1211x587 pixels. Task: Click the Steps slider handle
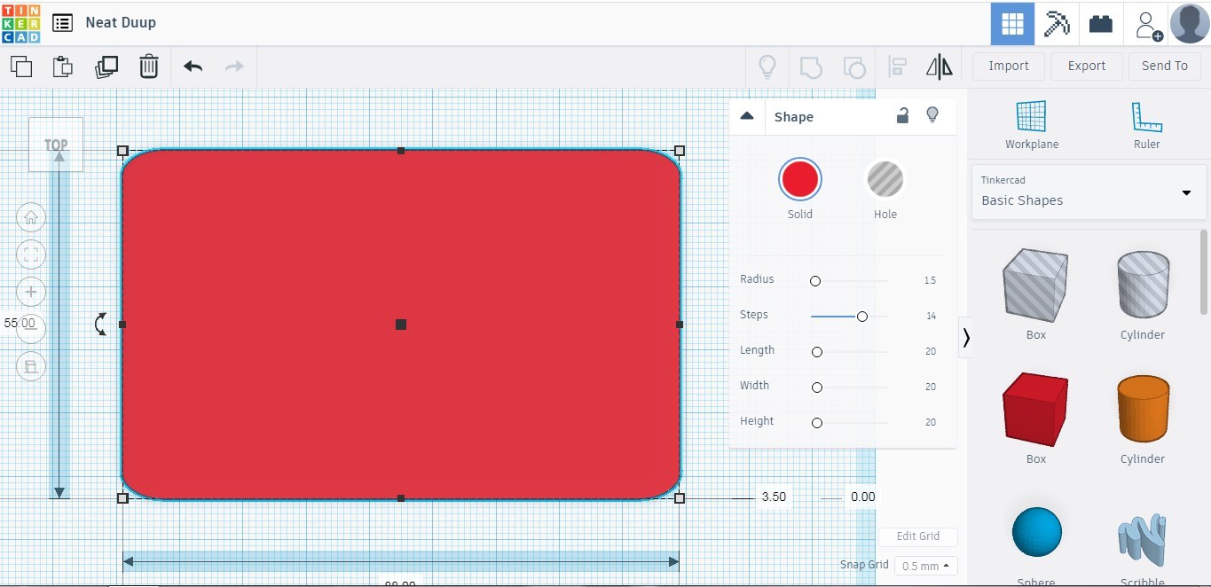pos(861,317)
